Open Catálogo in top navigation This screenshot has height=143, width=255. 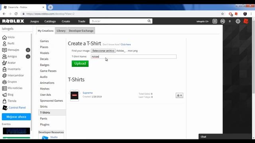[x=50, y=21]
